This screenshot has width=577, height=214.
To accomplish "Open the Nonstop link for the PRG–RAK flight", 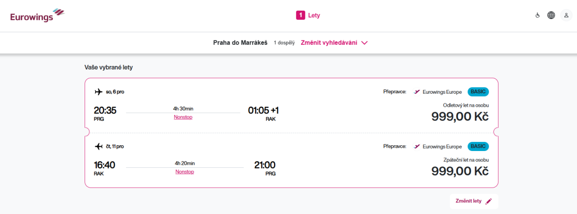I will point(183,117).
